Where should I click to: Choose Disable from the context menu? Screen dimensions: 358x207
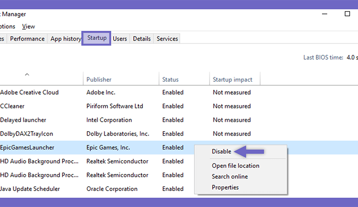(222, 151)
